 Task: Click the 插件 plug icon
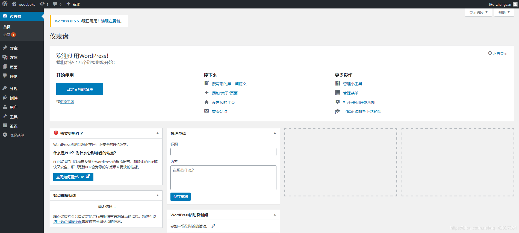[x=5, y=98]
